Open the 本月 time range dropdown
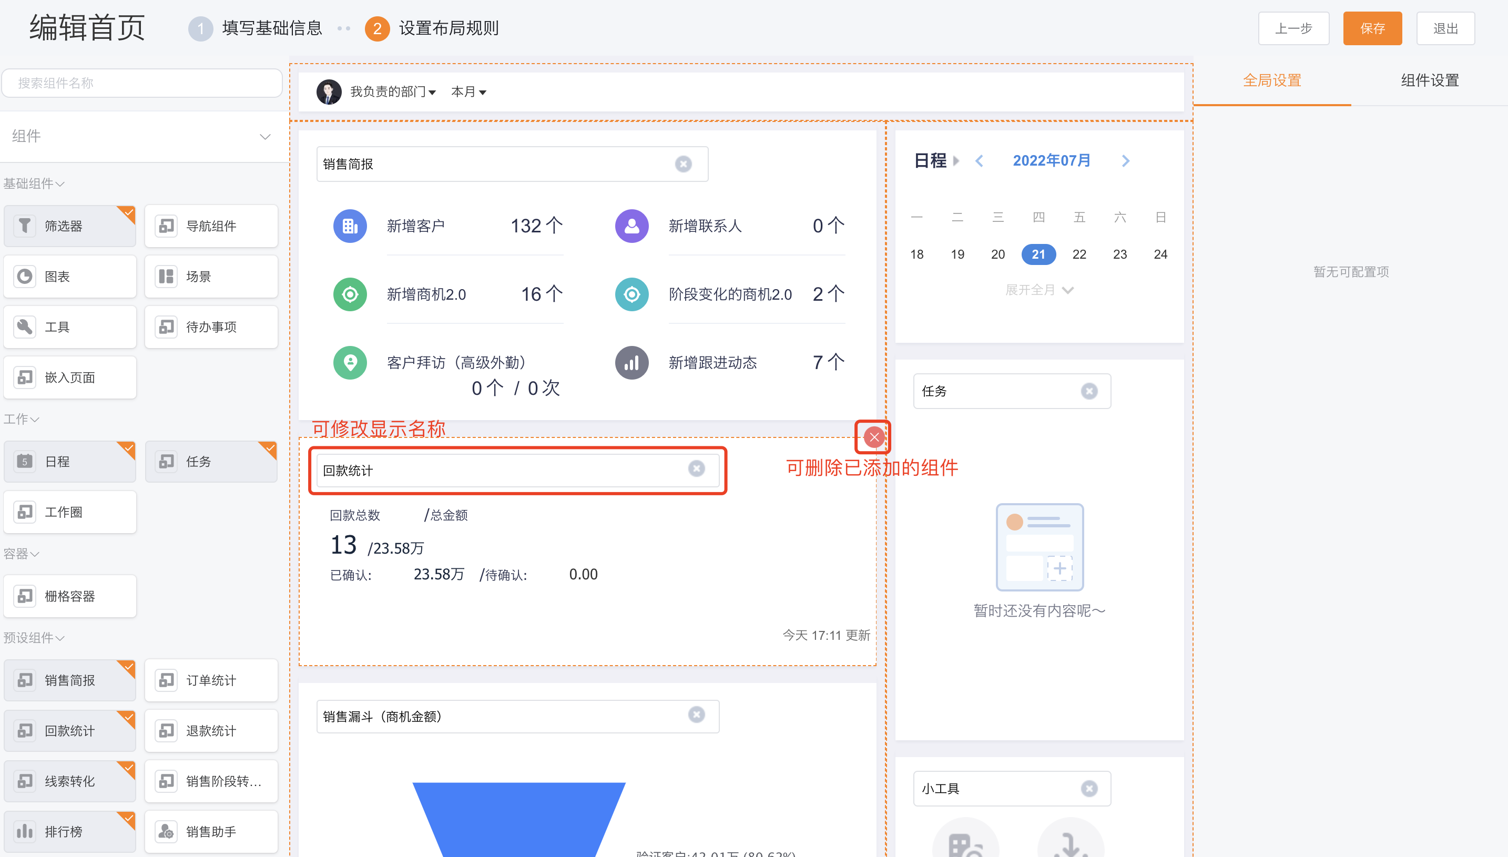This screenshot has width=1508, height=857. (468, 92)
